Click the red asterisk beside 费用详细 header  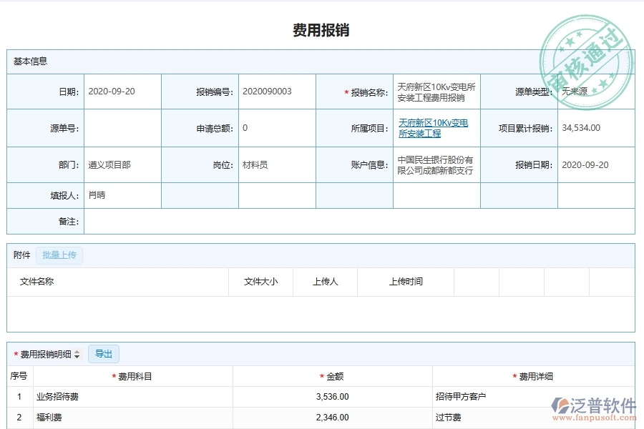[x=514, y=375]
